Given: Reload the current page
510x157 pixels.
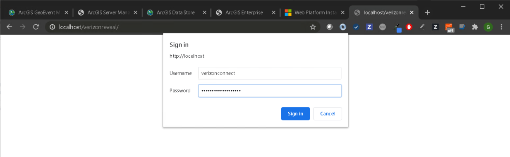Looking at the screenshot, I should coord(36,27).
